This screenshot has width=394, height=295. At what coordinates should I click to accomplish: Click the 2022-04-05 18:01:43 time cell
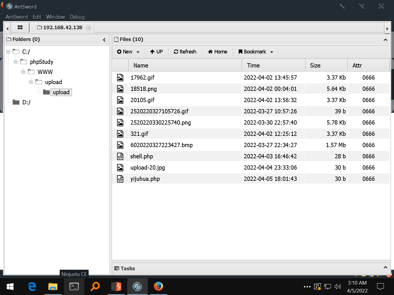pyautogui.click(x=274, y=179)
